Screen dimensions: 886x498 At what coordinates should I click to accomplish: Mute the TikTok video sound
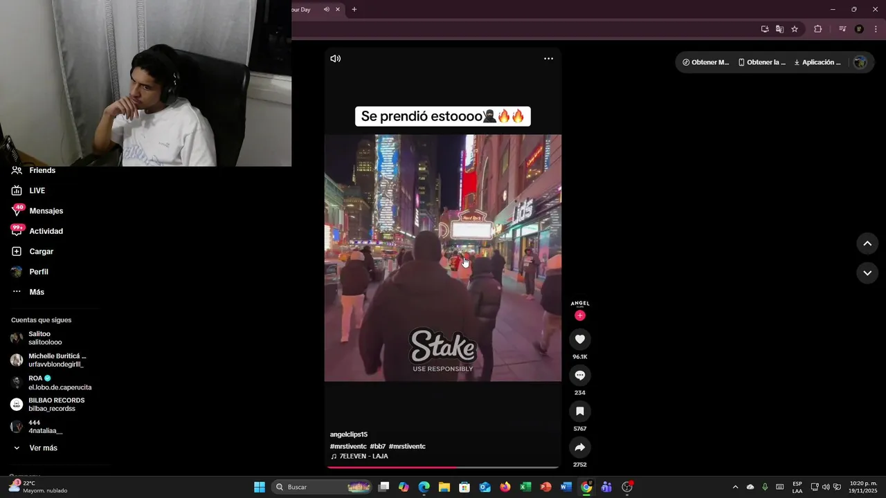click(336, 59)
